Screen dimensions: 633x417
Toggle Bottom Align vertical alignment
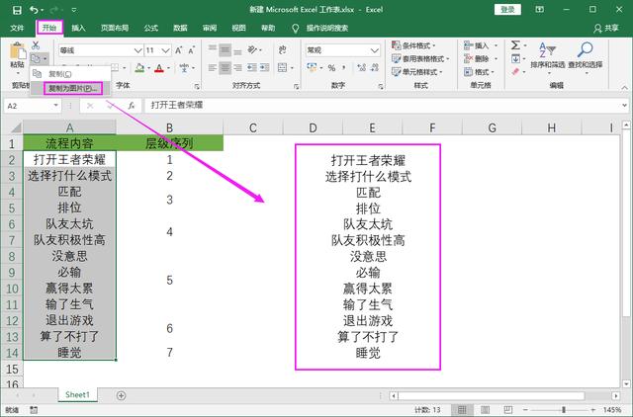[x=237, y=50]
